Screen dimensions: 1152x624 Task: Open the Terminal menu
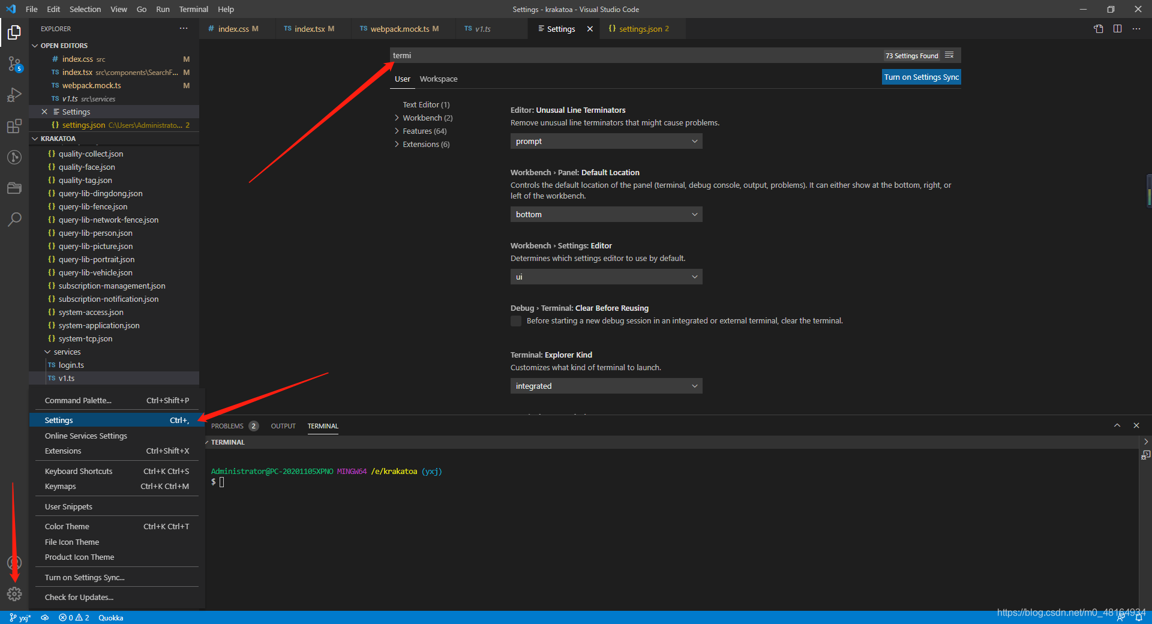point(193,9)
